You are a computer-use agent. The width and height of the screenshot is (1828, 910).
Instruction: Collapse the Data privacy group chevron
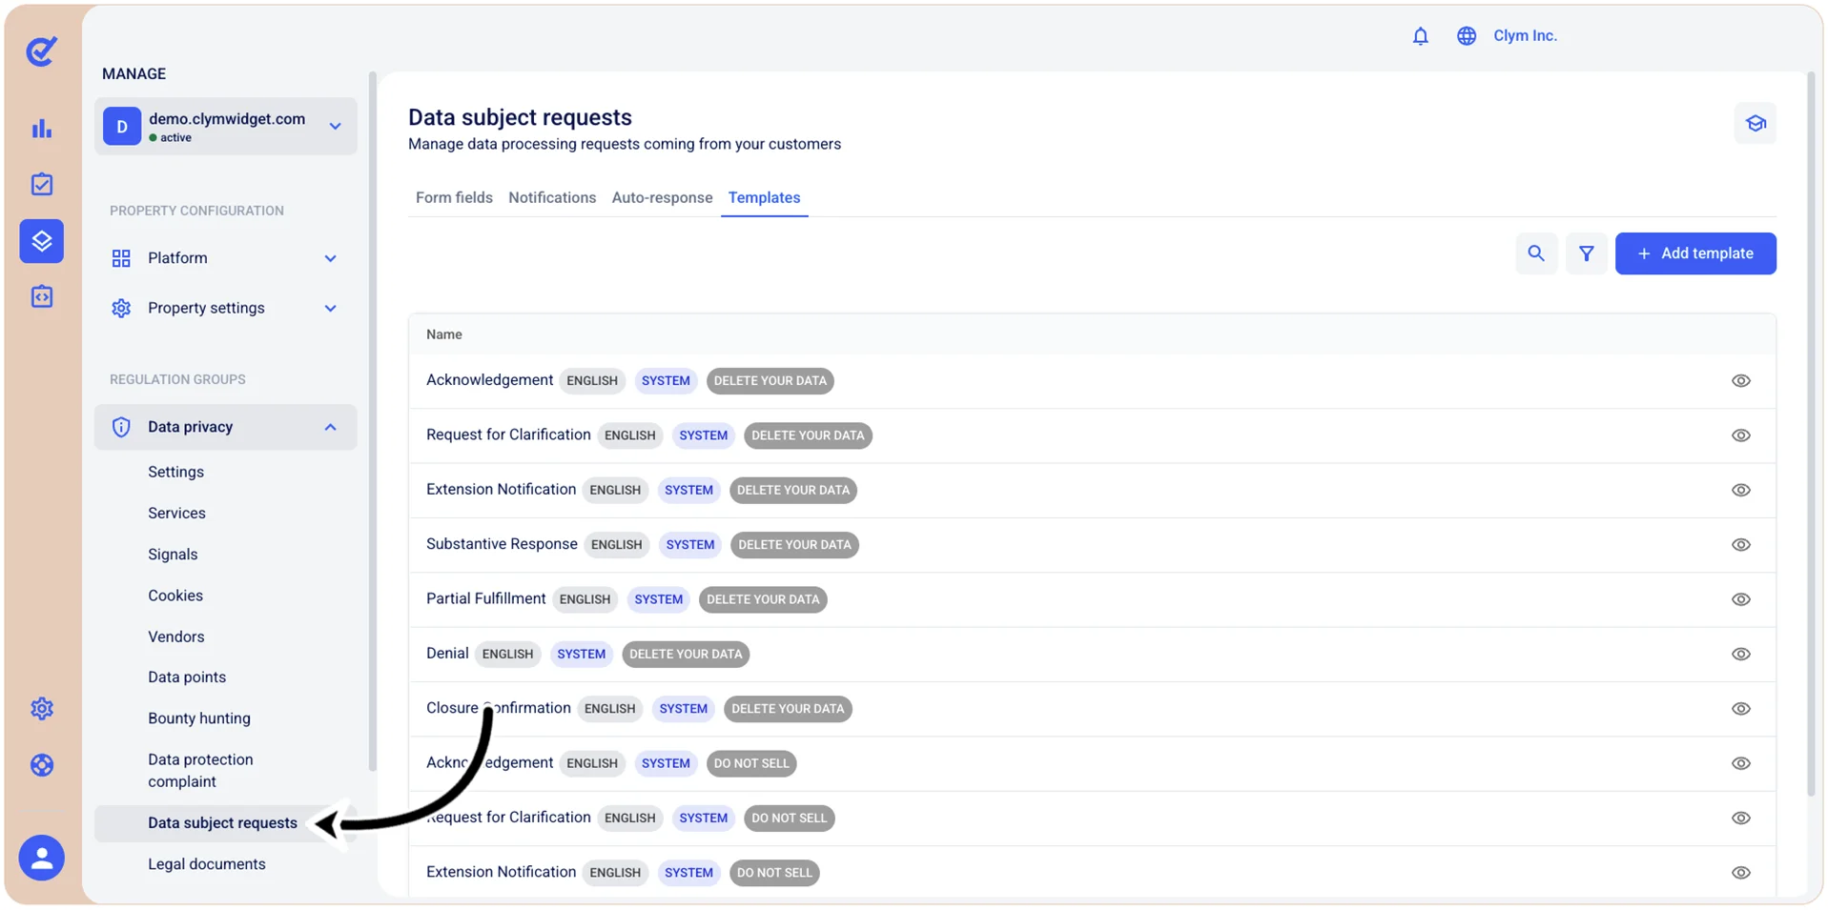click(x=330, y=427)
